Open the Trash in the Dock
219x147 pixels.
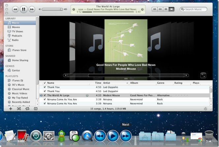click(209, 136)
